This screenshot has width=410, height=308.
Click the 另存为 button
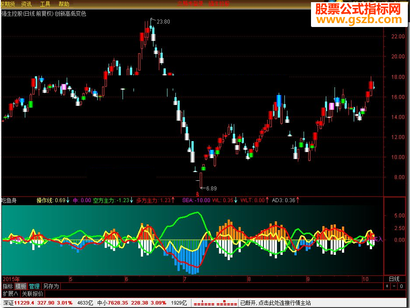[51, 286]
